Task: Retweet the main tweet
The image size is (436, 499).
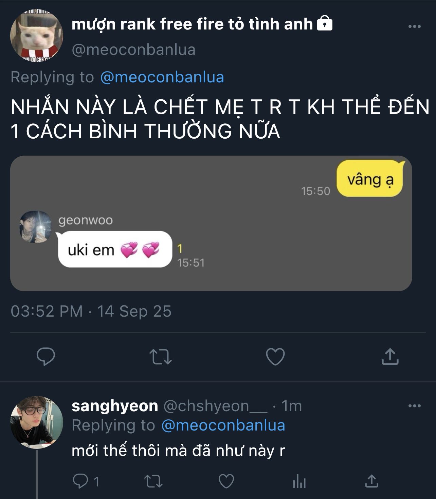Action: click(161, 357)
